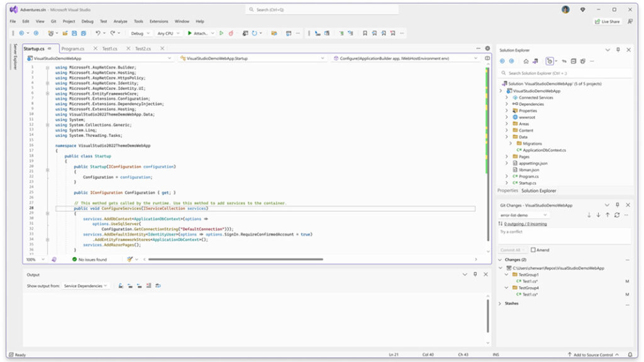The image size is (644, 362).
Task: Pin the Output window
Action: click(x=476, y=275)
